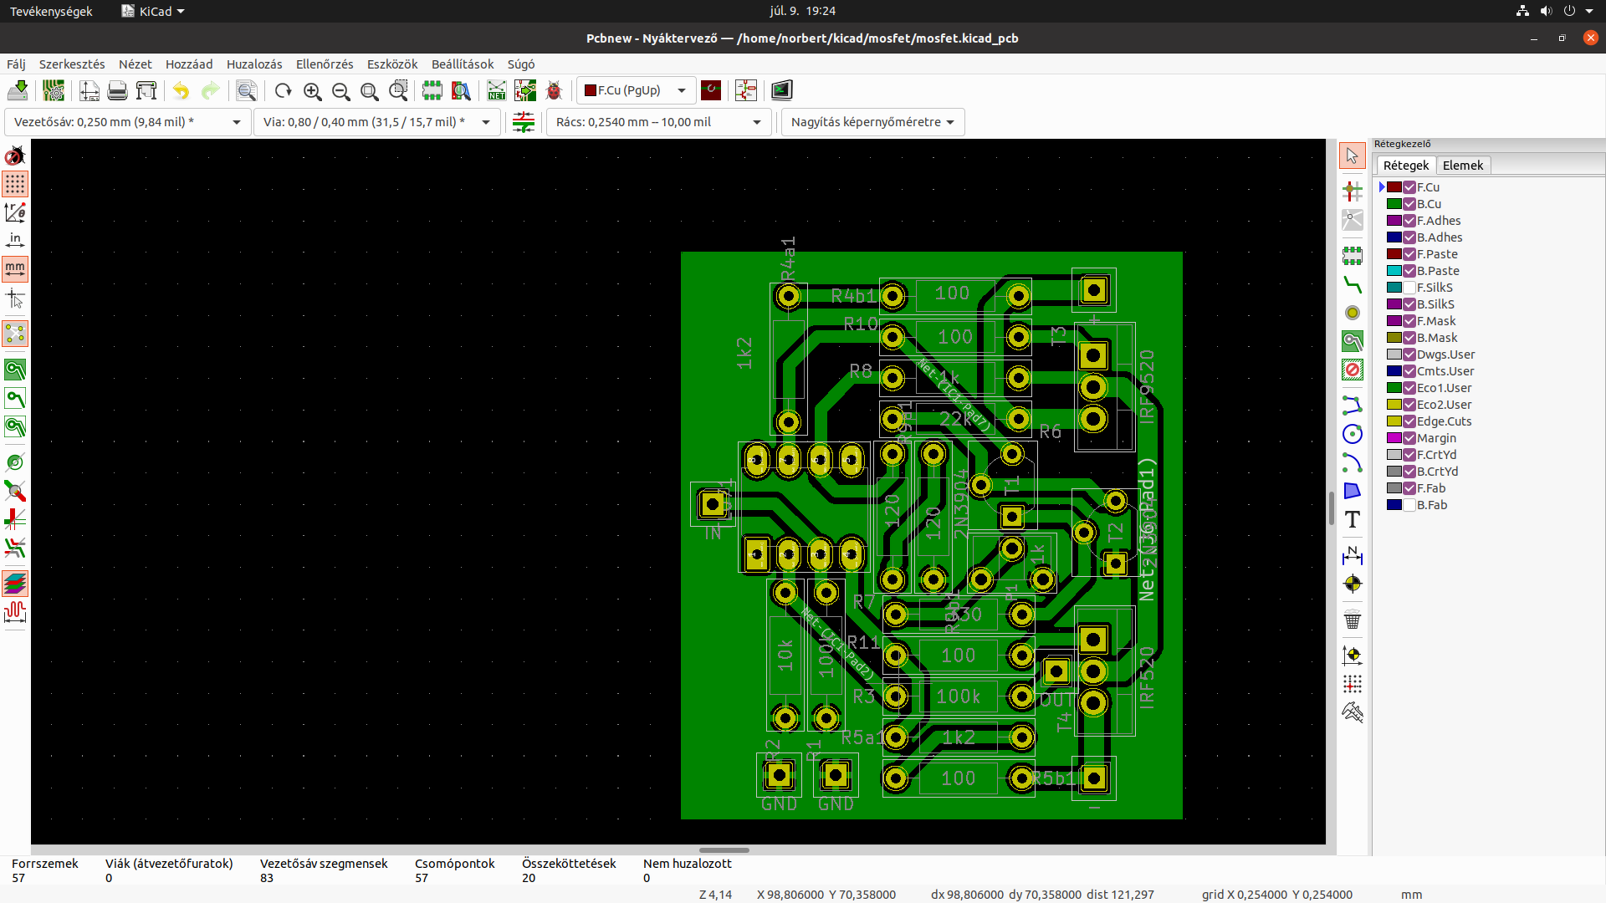
Task: Click the Design rules check ladybug icon
Action: (554, 90)
